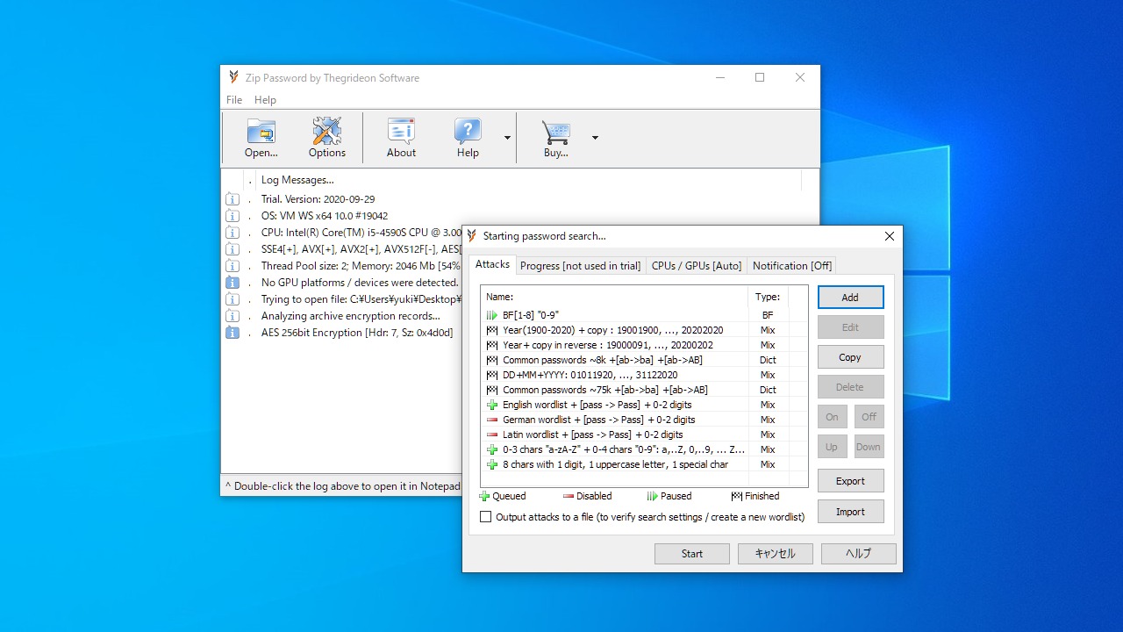Open the Options toolbar icon
The image size is (1123, 632).
tap(326, 138)
